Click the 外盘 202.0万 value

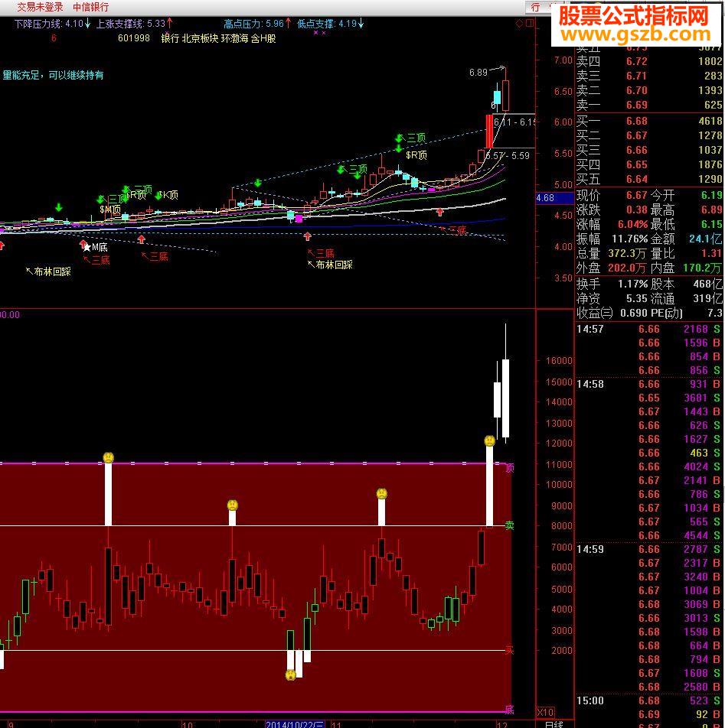pyautogui.click(x=627, y=268)
